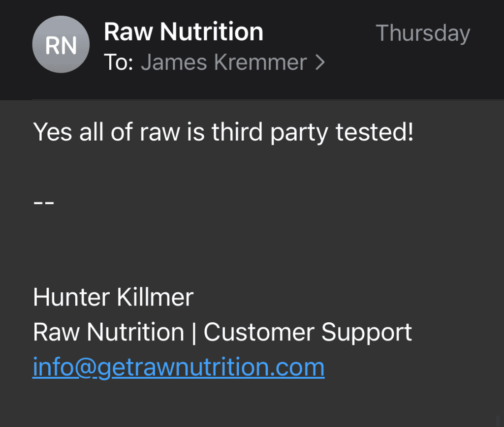Image resolution: width=504 pixels, height=427 pixels.
Task: Click the "To:" label in header
Action: (x=118, y=62)
